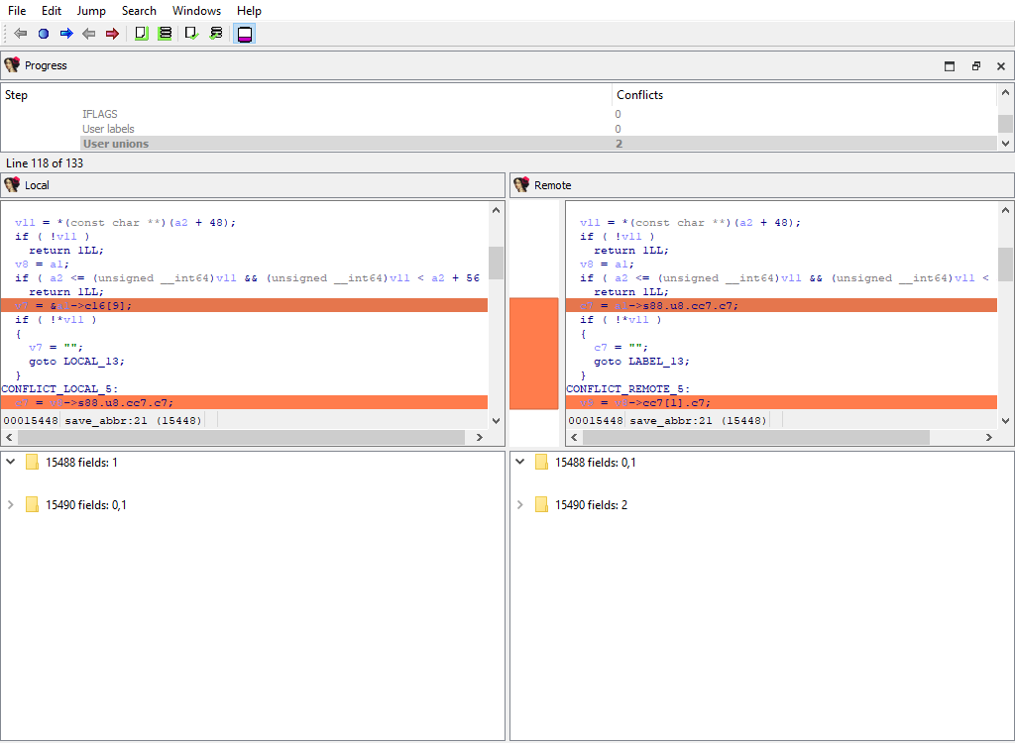Click the orange conflict marker between panes
1015x743 pixels.
point(533,353)
